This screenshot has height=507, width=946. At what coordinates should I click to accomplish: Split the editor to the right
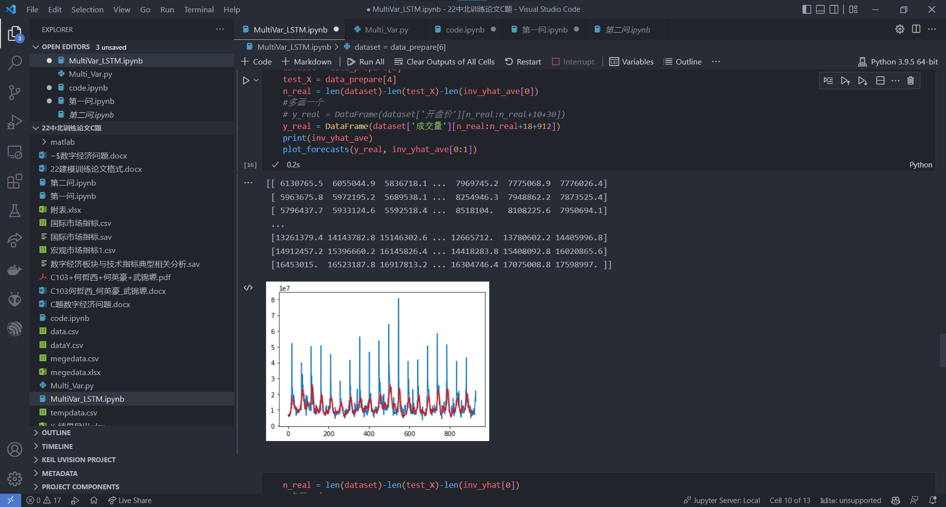[x=916, y=29]
